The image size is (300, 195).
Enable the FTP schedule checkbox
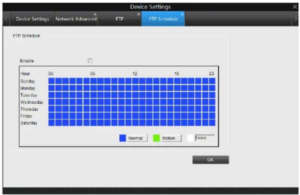point(90,61)
